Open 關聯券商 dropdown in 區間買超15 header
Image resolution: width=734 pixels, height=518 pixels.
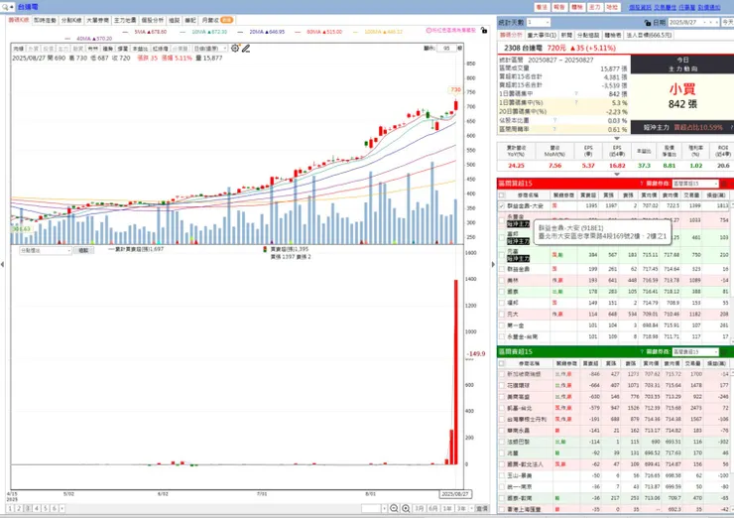click(x=695, y=184)
